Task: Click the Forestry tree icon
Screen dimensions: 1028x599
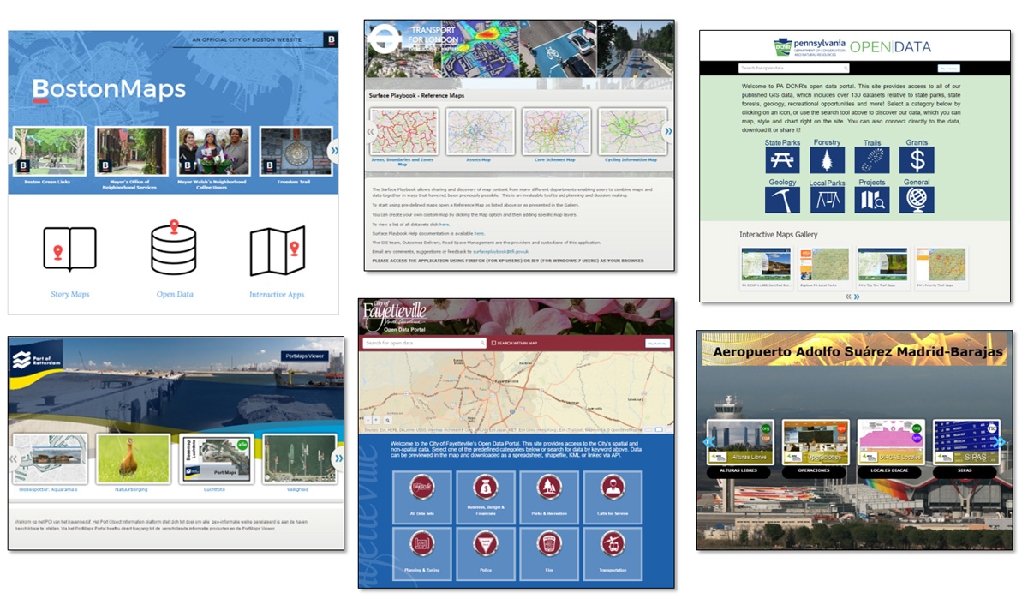Action: tap(828, 160)
